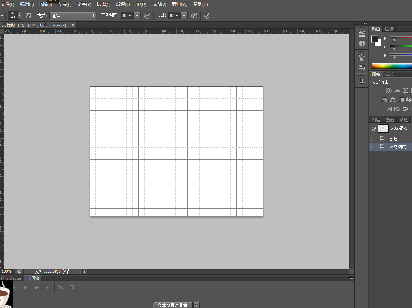Image resolution: width=412 pixels, height=308 pixels.
Task: Select the Brightness/Contrast adjustment icon
Action: click(388, 91)
